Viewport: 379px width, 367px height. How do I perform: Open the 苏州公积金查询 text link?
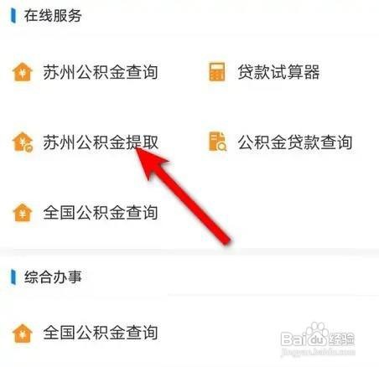pos(101,72)
